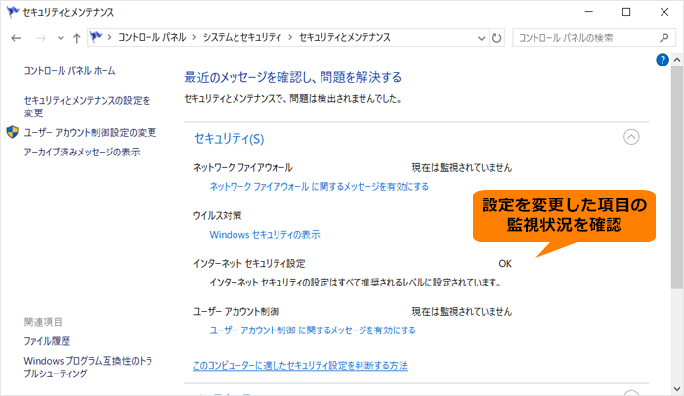Open コントロール パネル ホーム link

pyautogui.click(x=69, y=71)
